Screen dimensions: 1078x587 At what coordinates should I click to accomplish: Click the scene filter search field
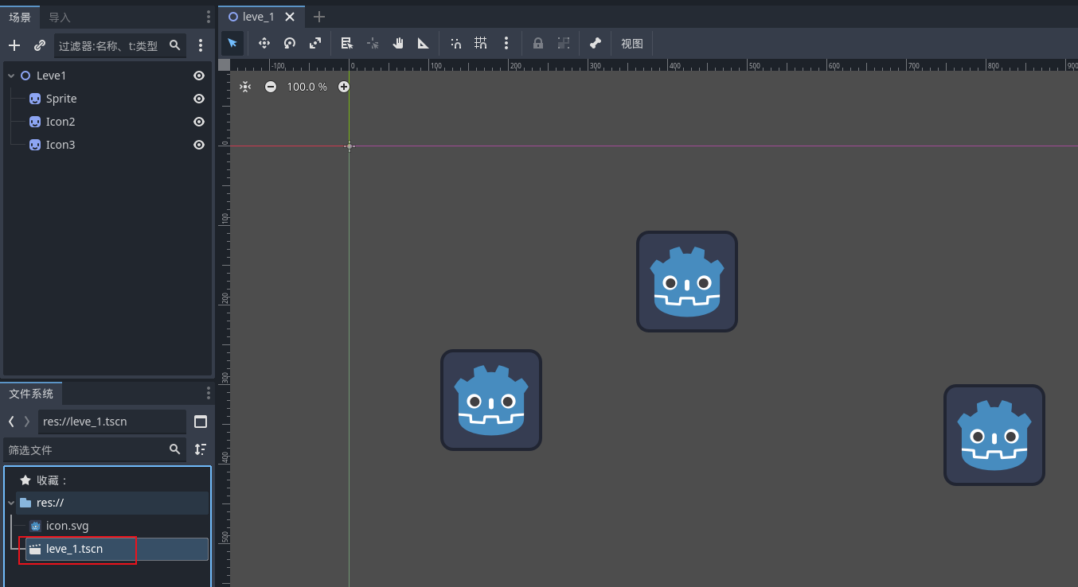[x=120, y=45]
